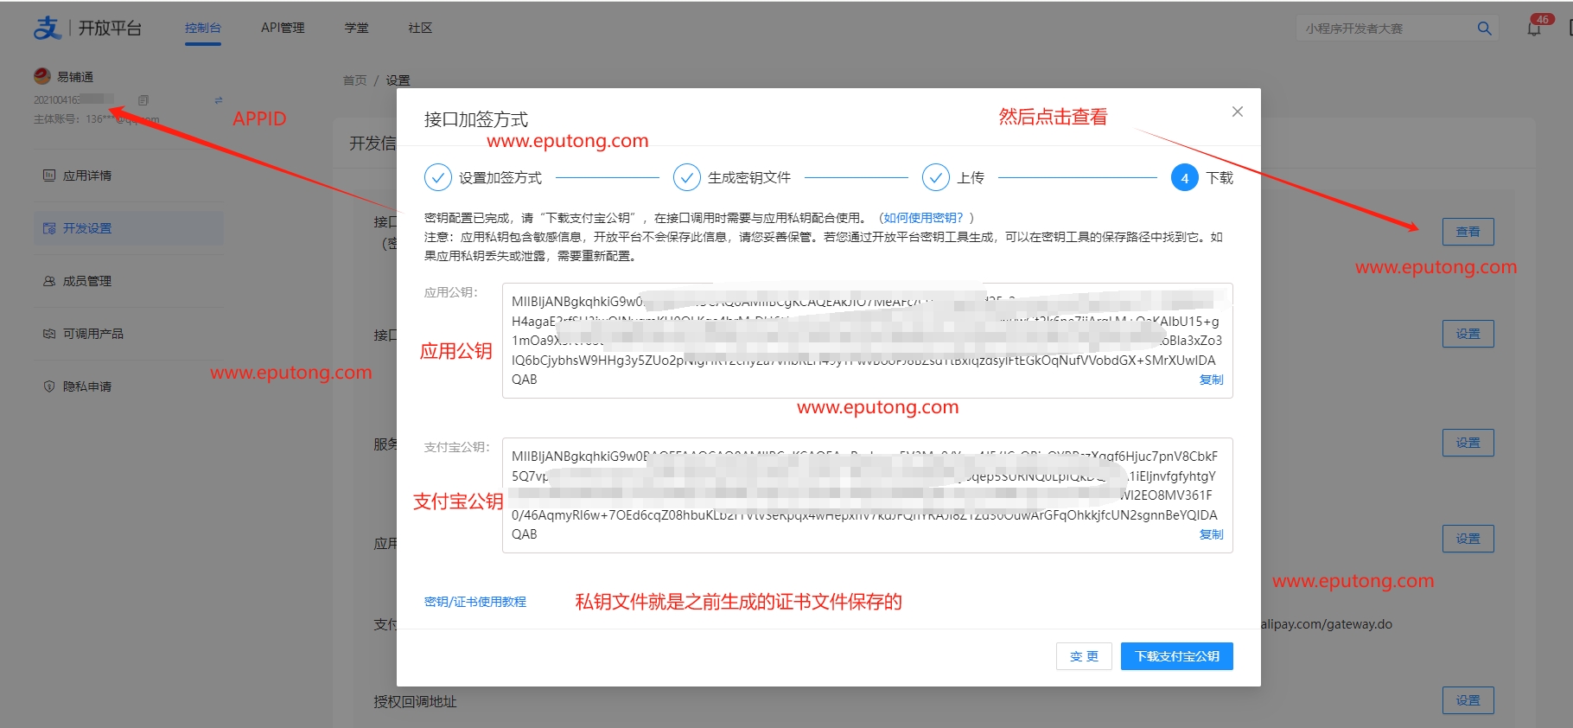Image resolution: width=1573 pixels, height=728 pixels.
Task: Click the 隐私申请 shield icon
Action: [49, 386]
